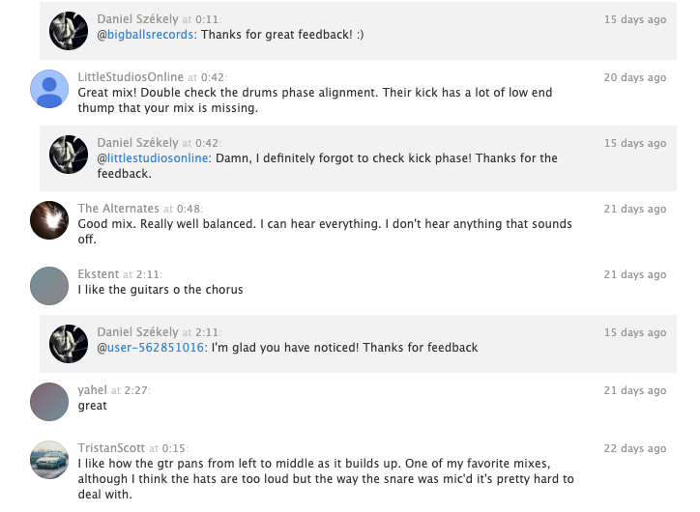Click The Alternates commenter name
Viewport: 700px width, 512px height.
118,209
